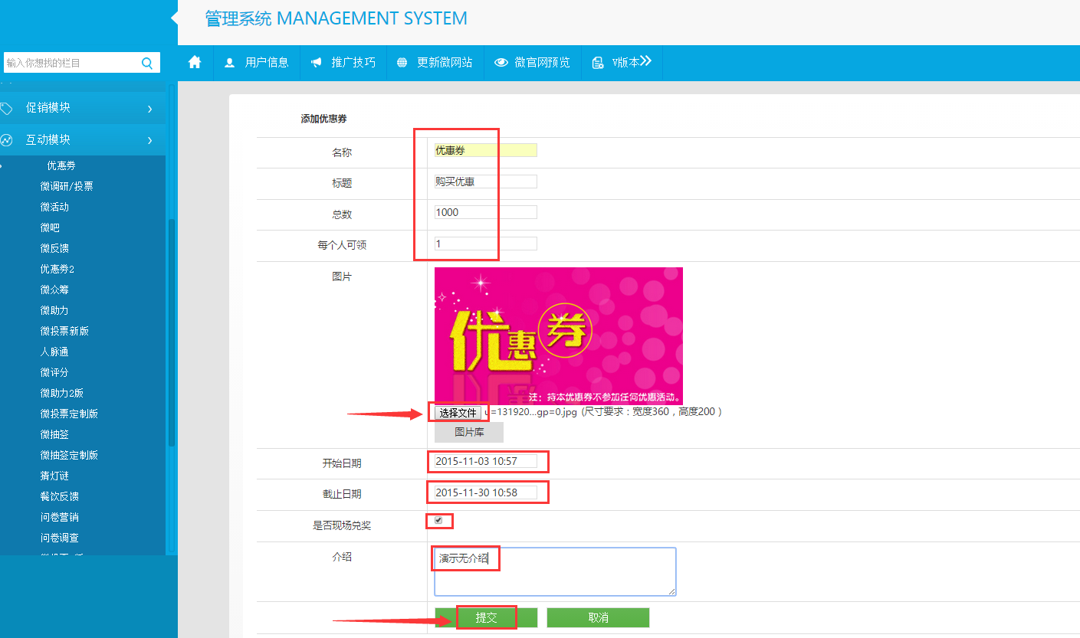1080x638 pixels.
Task: Click the search magnifier icon in sidebar
Action: (147, 63)
